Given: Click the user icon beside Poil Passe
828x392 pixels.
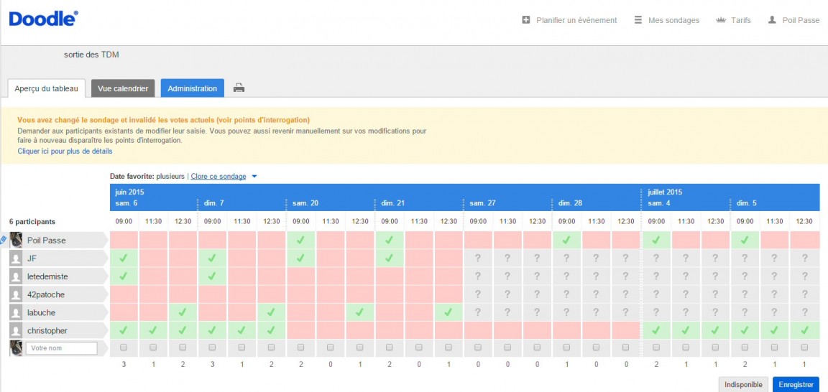Looking at the screenshot, I should click(x=773, y=20).
